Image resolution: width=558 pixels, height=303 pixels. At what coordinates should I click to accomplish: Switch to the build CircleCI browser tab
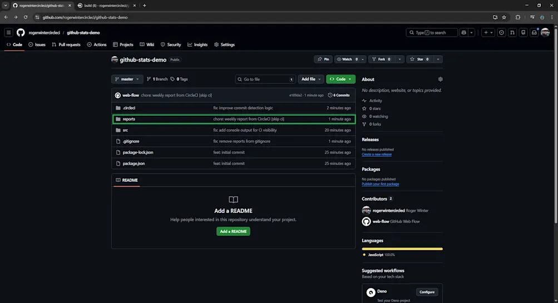pos(107,6)
